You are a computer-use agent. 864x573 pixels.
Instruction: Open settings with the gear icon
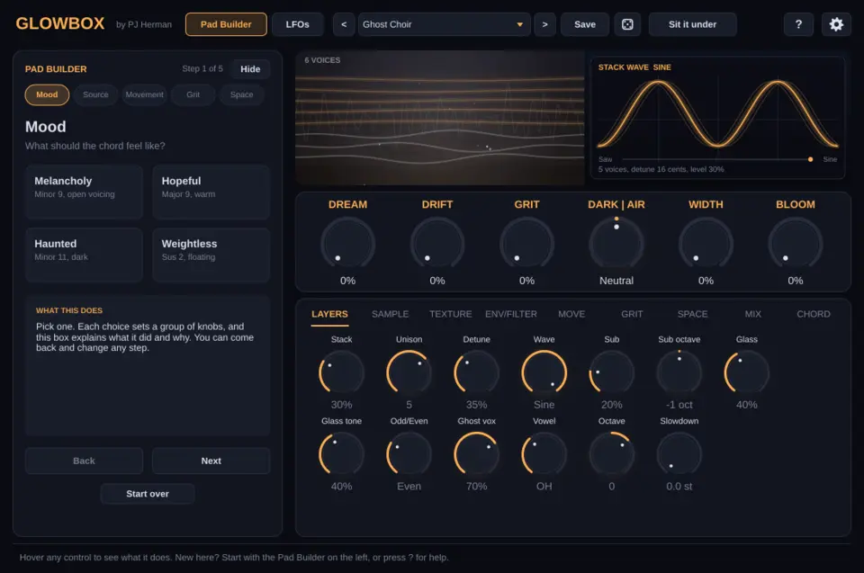click(x=836, y=24)
